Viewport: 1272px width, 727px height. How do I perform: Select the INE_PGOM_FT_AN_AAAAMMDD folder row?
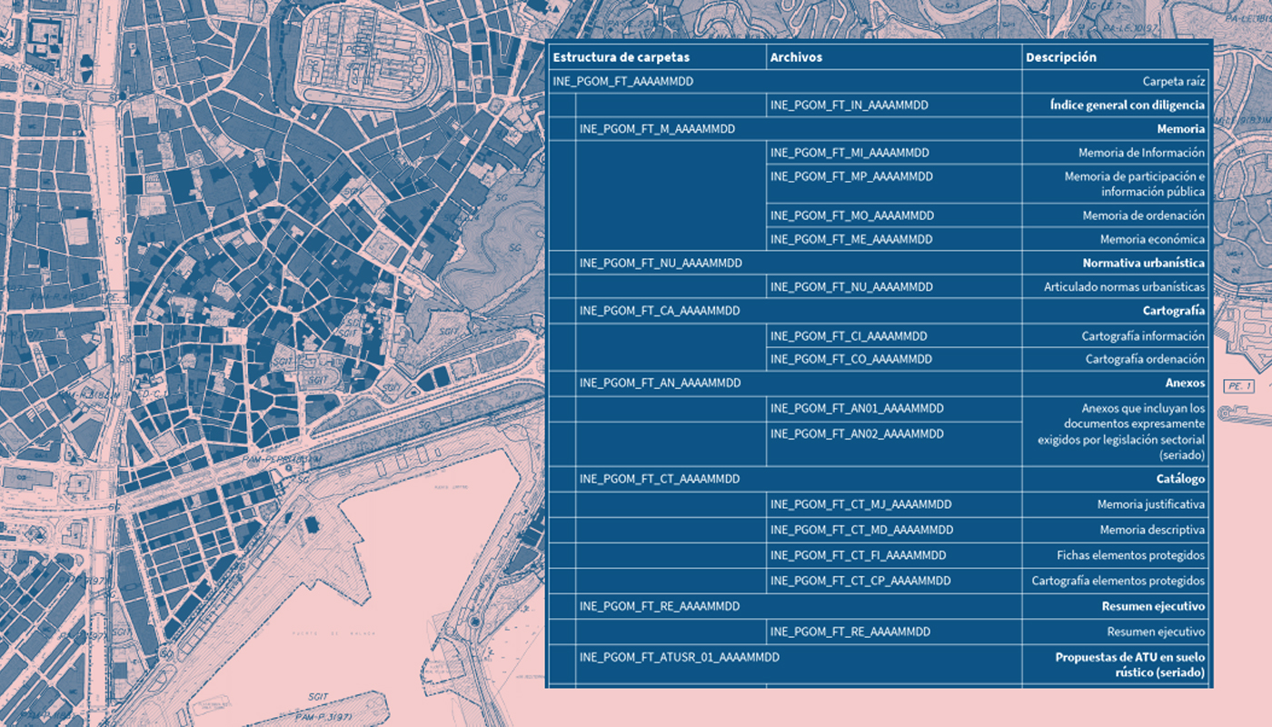point(660,383)
